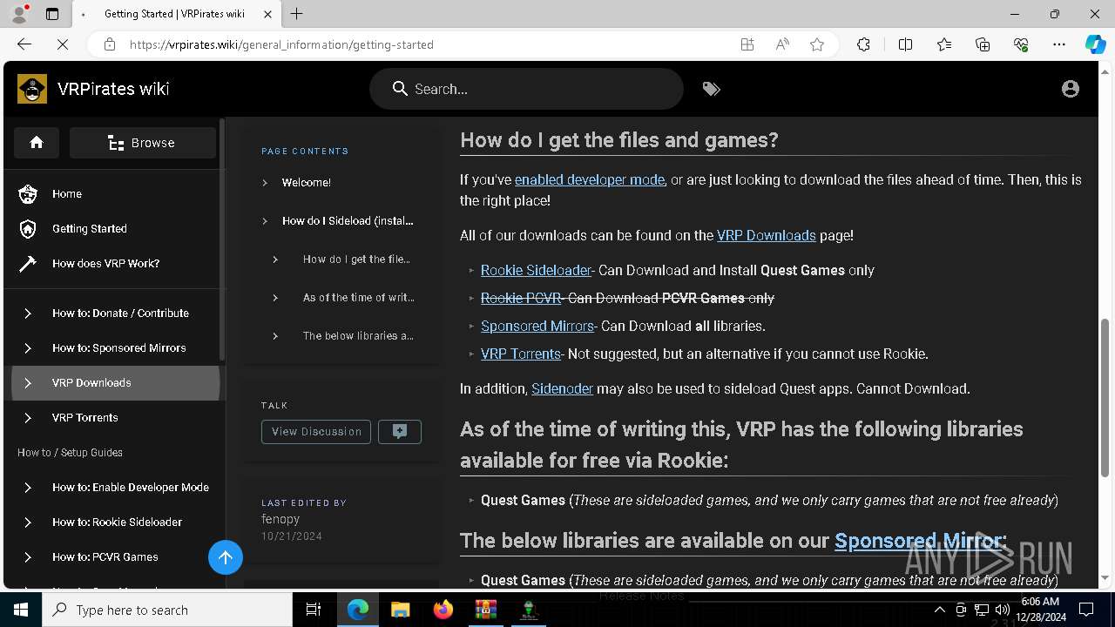The image size is (1115, 627).
Task: Expand VRP Torrents sidebar entry
Action: click(x=28, y=418)
